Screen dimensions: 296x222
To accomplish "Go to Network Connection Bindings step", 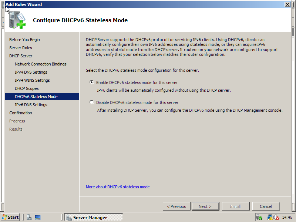I will [41, 64].
